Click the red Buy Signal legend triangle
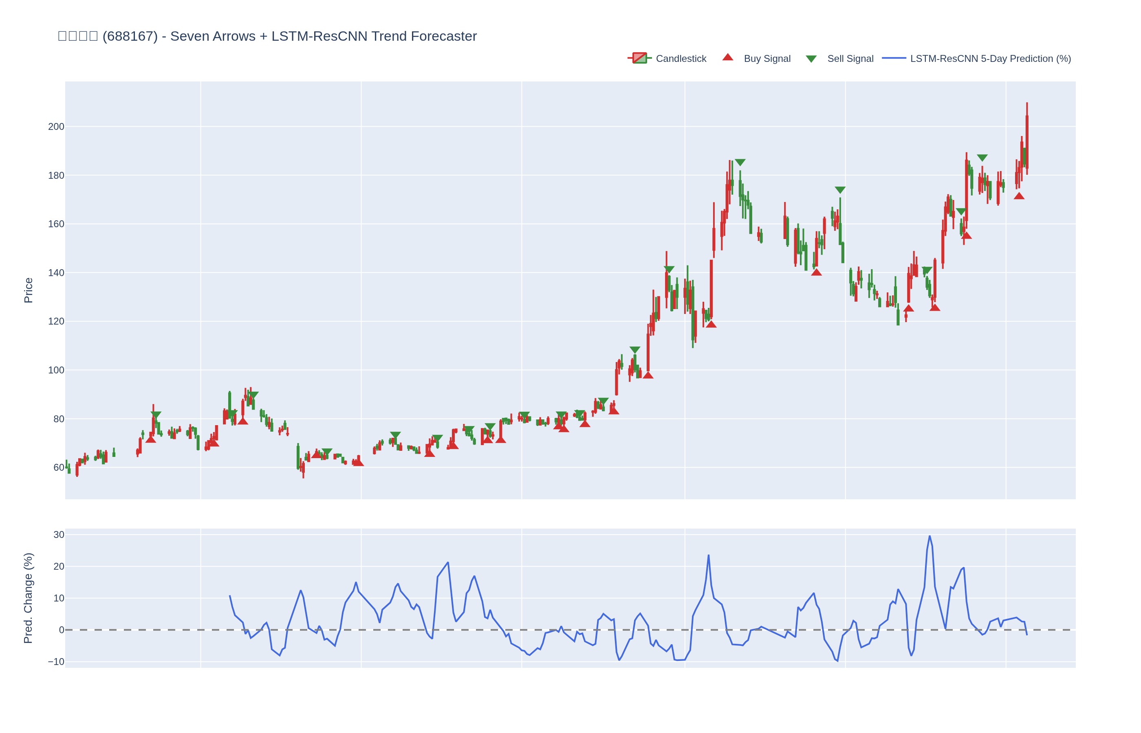The image size is (1141, 733). [x=727, y=57]
